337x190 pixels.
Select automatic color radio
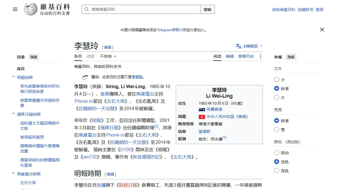tap(277, 153)
